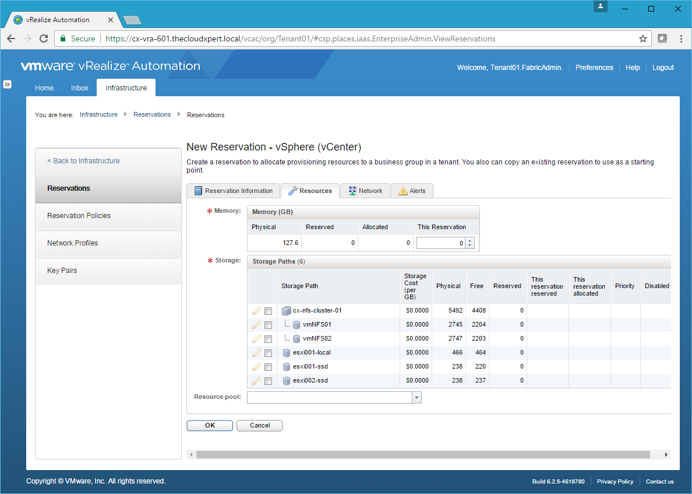Enable the vmNFS02 storage path checkbox

[x=268, y=339]
